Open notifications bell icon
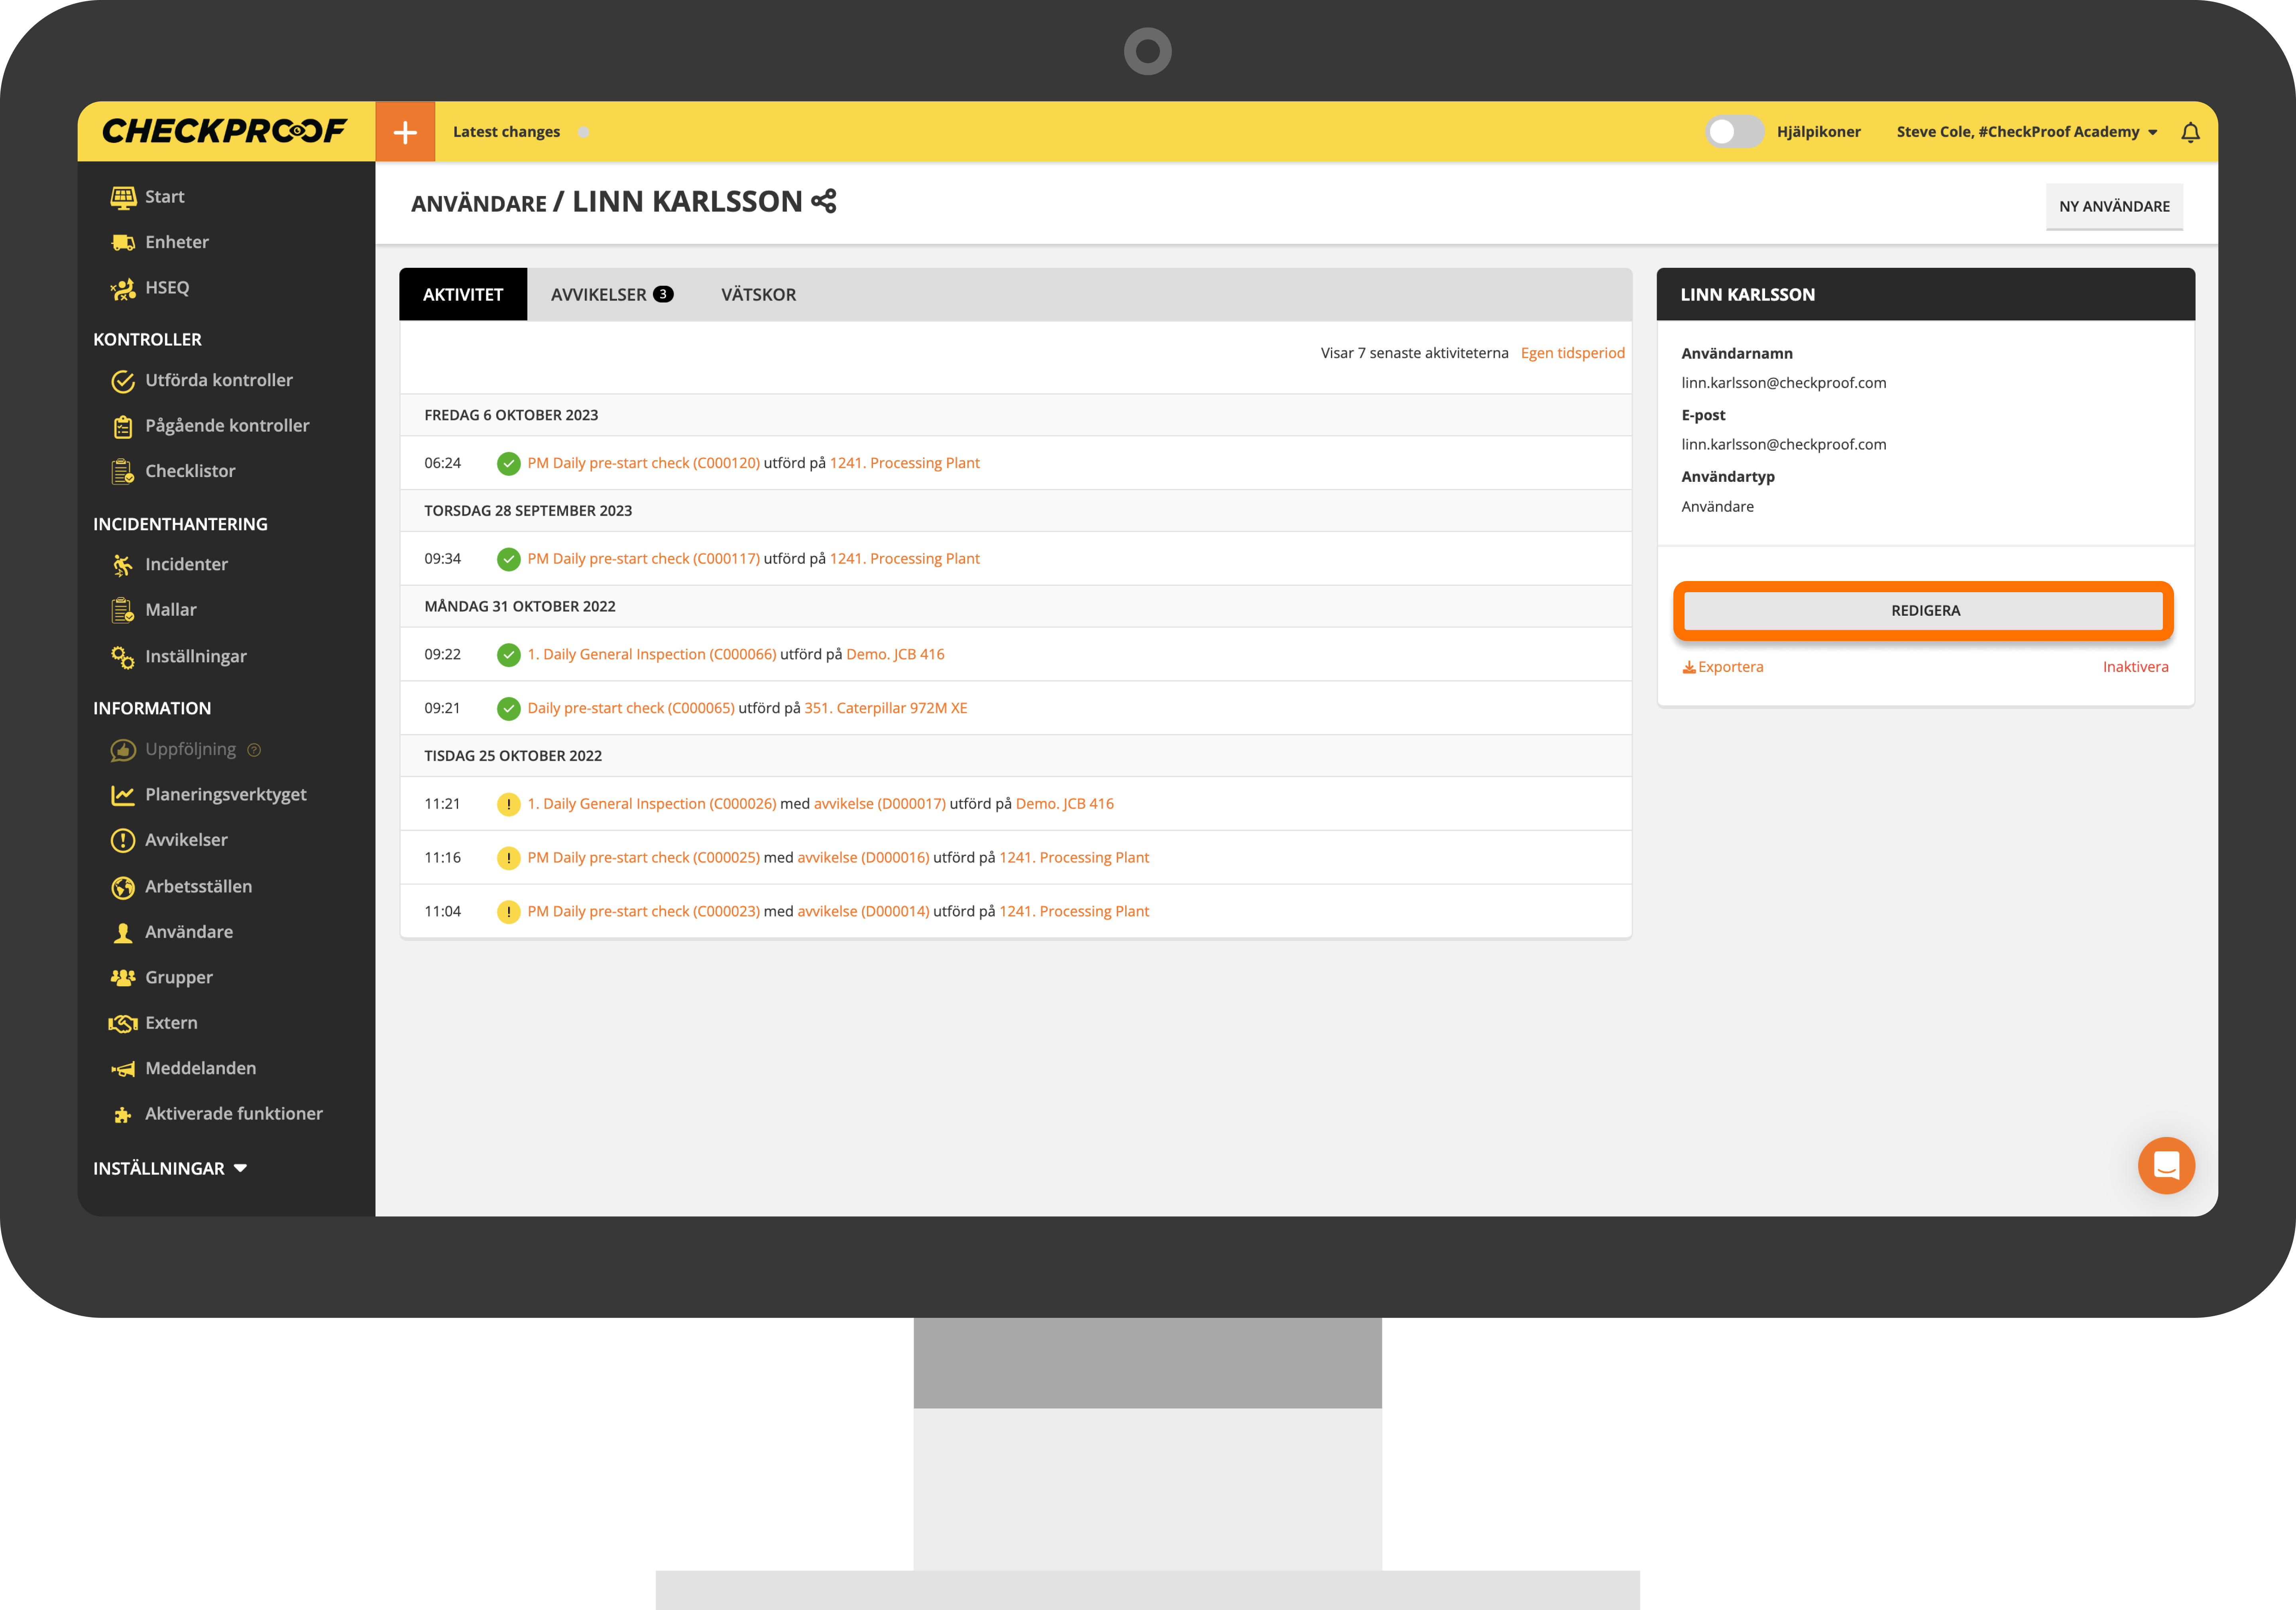 tap(2190, 132)
